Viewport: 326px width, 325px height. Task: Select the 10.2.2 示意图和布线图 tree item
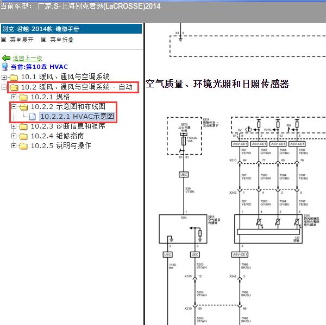[68, 106]
